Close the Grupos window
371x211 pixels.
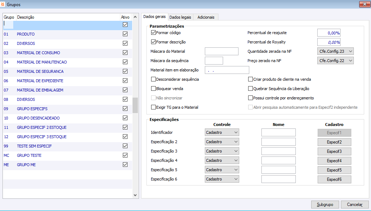tap(364, 4)
